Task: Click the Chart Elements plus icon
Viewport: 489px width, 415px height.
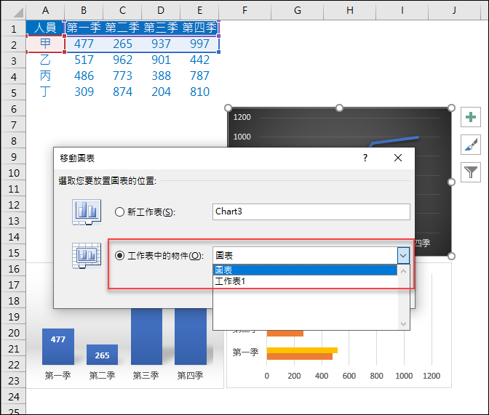Action: (471, 117)
